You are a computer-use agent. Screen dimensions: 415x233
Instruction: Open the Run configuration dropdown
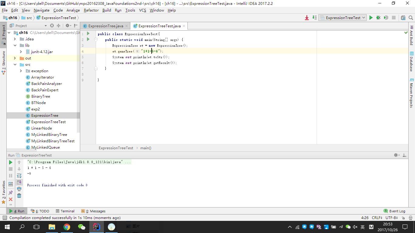[343, 18]
